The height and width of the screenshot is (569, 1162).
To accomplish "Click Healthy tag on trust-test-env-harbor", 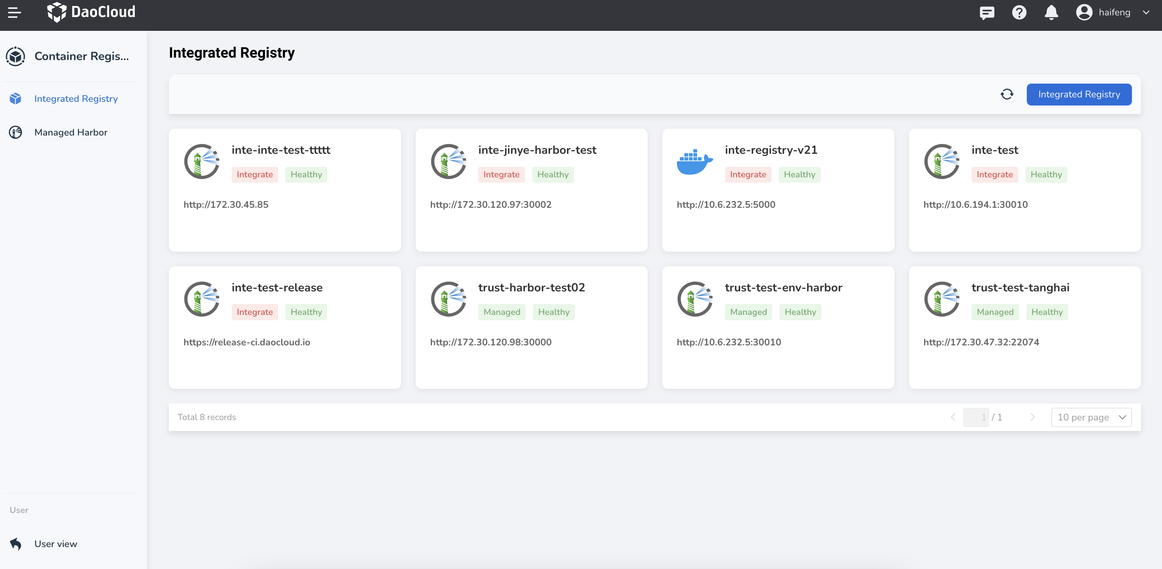I will point(800,312).
